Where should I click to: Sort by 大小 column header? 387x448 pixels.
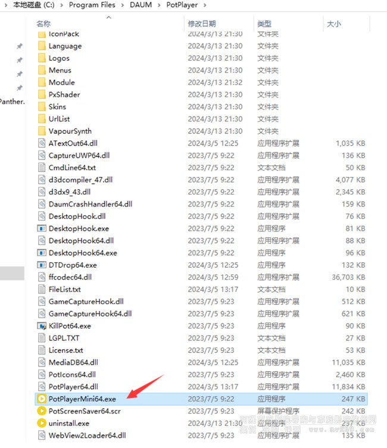[333, 24]
